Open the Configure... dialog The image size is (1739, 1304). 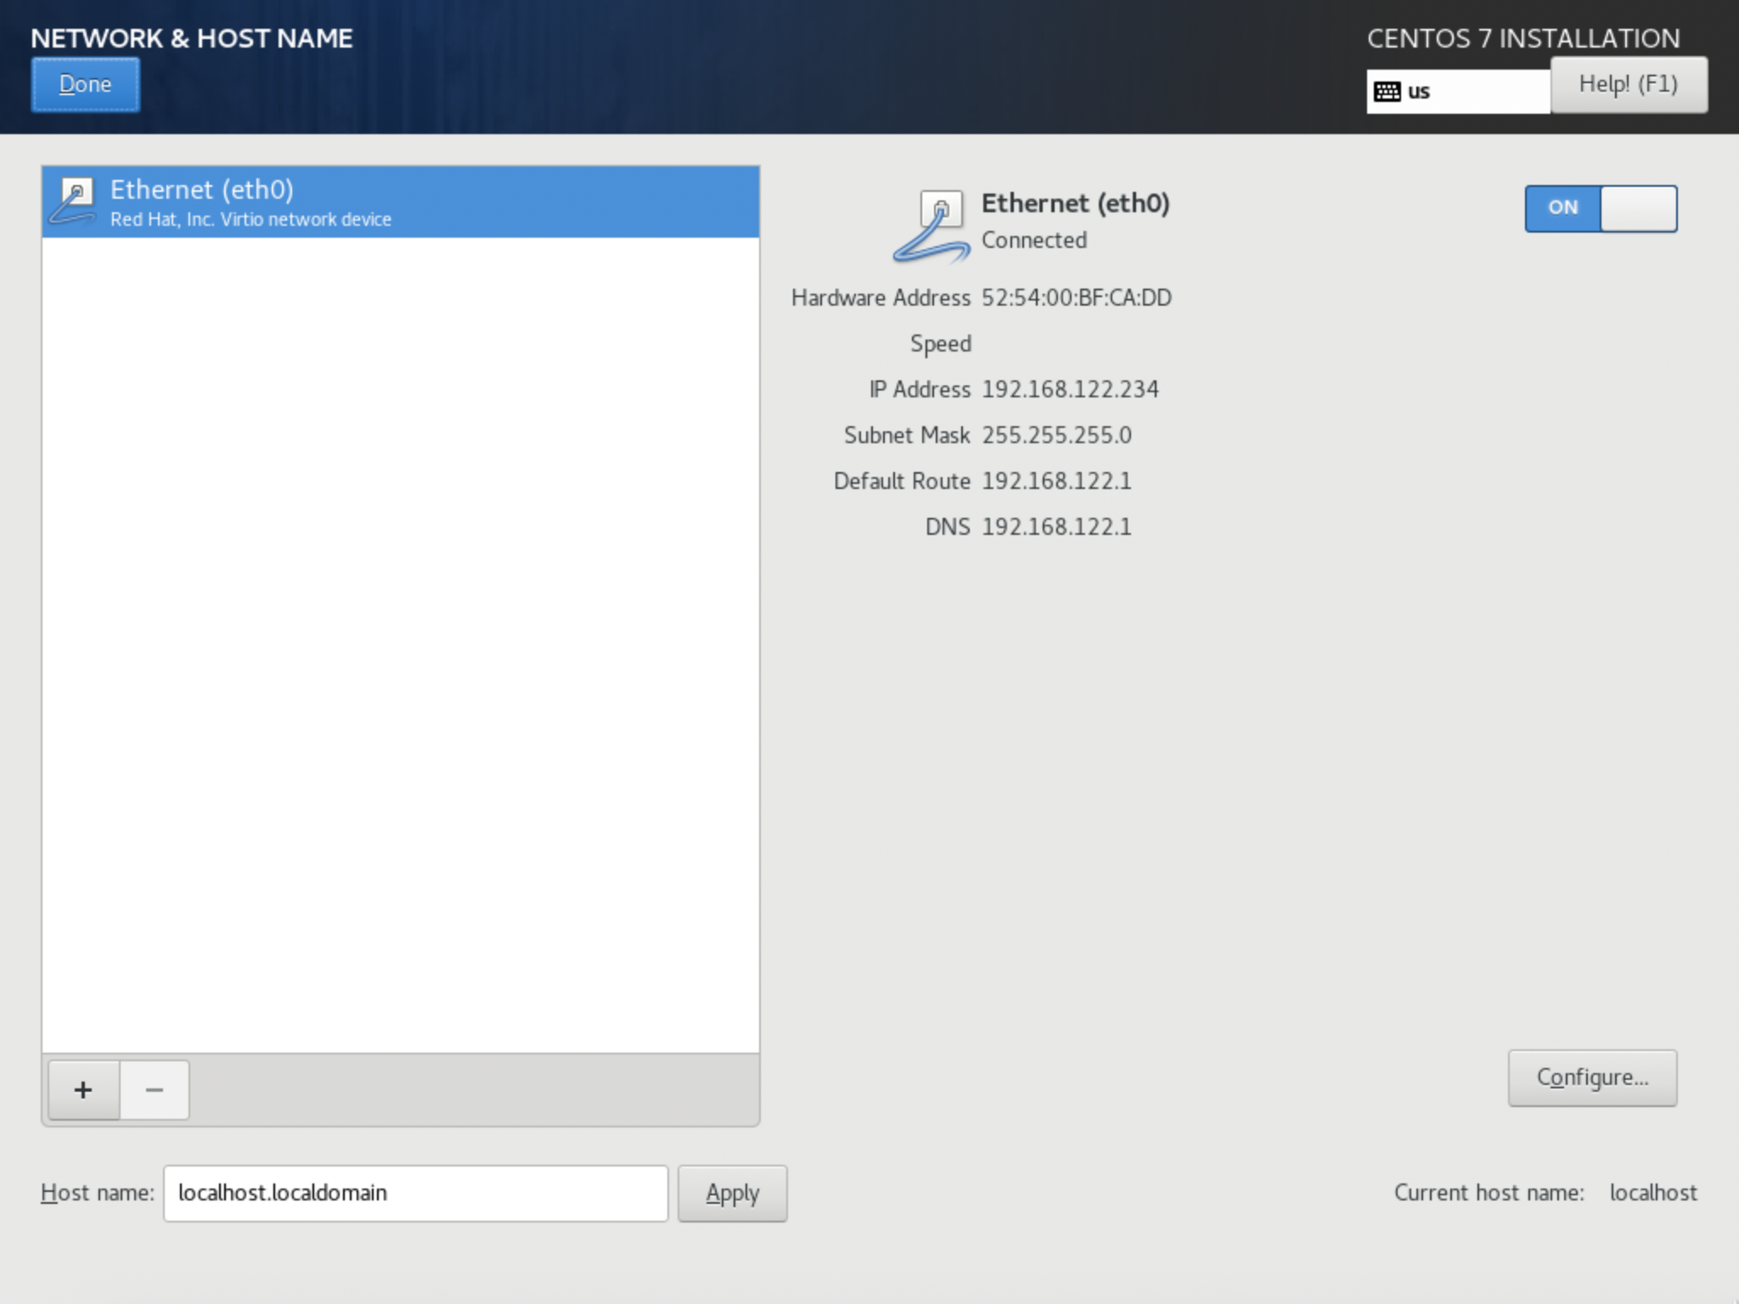pos(1592,1077)
